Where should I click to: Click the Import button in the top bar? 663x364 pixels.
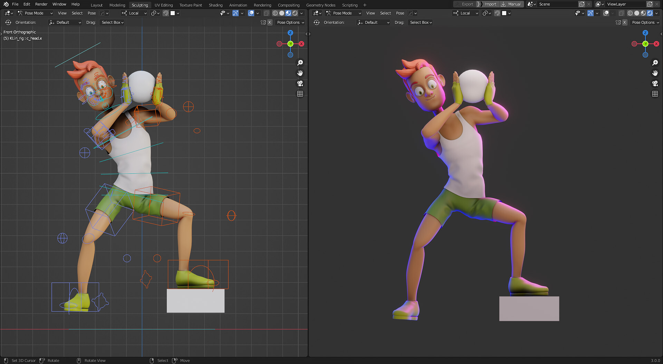tap(490, 4)
